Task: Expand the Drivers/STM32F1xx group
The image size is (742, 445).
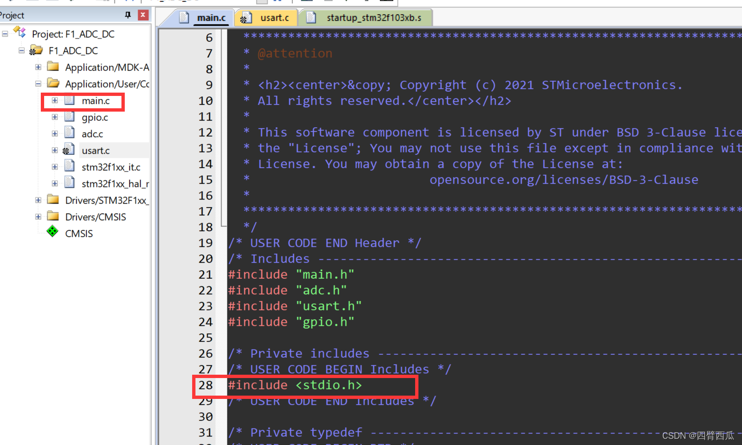Action: pos(37,200)
